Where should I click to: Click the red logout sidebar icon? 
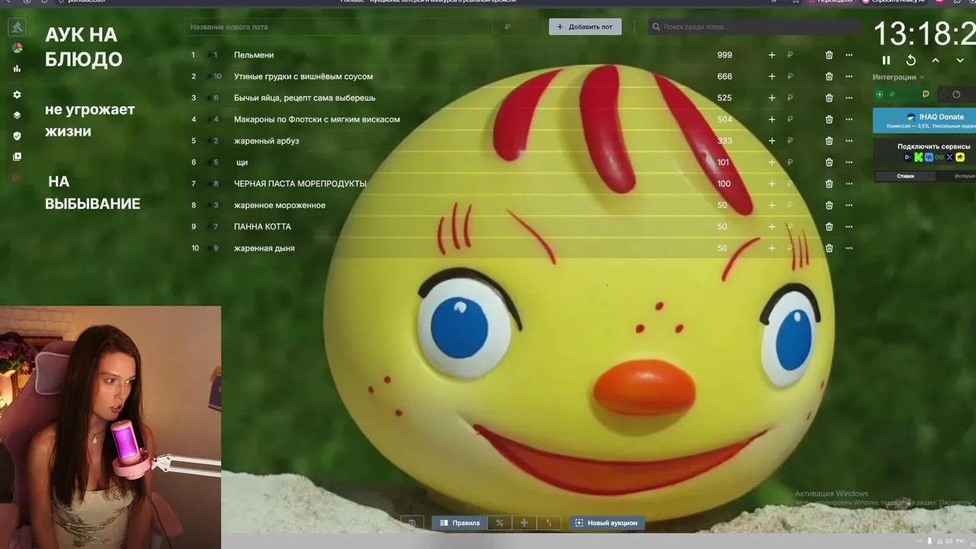coord(17,177)
